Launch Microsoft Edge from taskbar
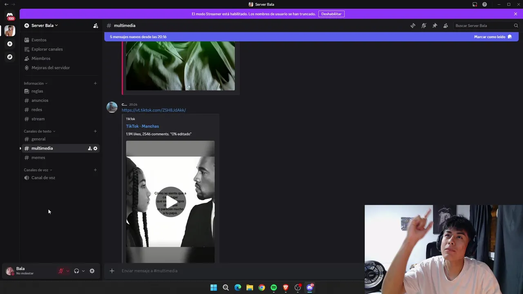The image size is (523, 294). coord(238,287)
